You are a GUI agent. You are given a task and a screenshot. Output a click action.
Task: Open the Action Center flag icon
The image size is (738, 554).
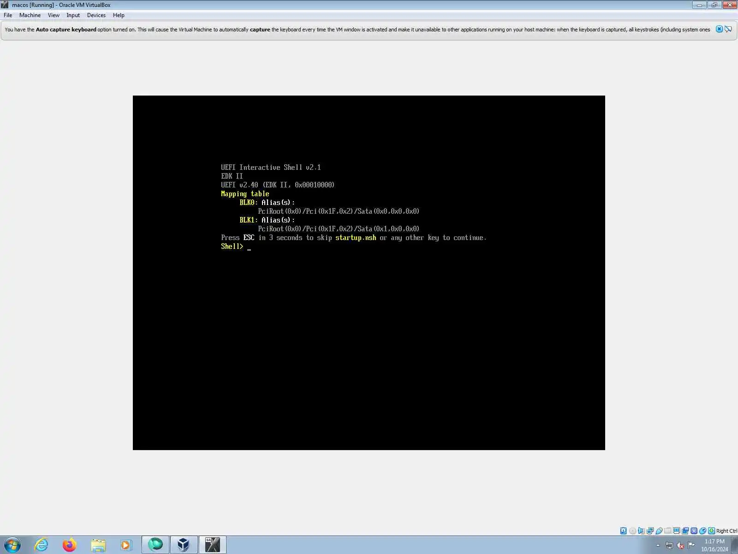(691, 545)
